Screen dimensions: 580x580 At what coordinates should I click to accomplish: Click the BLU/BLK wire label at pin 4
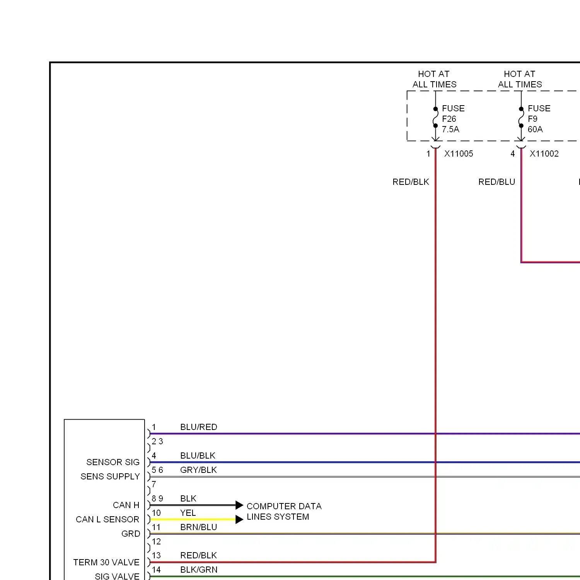coord(198,455)
